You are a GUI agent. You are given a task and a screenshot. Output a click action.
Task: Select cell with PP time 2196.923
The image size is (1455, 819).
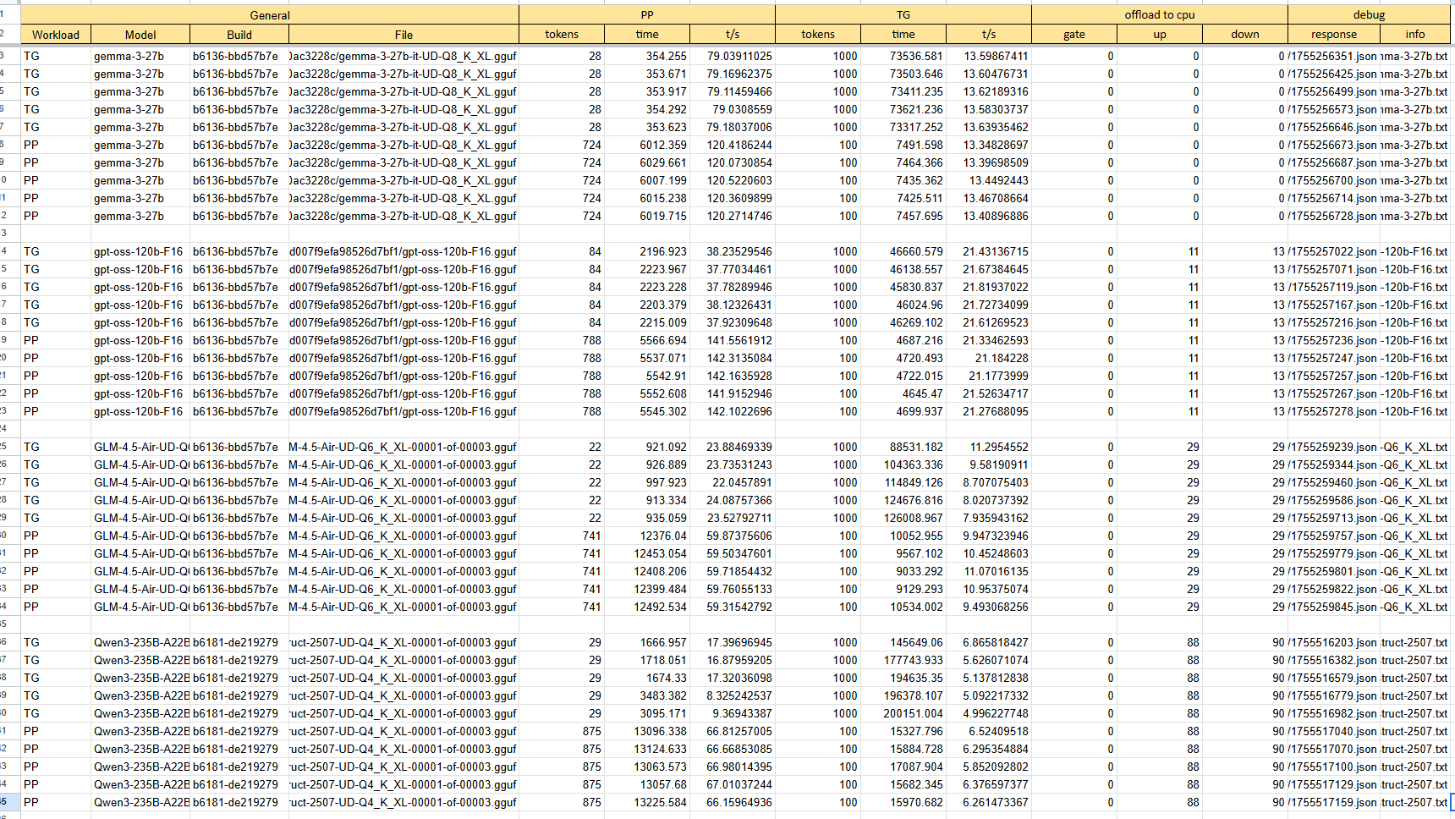(x=647, y=251)
